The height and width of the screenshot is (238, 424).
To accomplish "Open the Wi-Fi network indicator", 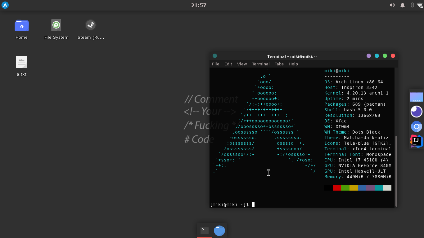I will pos(420,5).
